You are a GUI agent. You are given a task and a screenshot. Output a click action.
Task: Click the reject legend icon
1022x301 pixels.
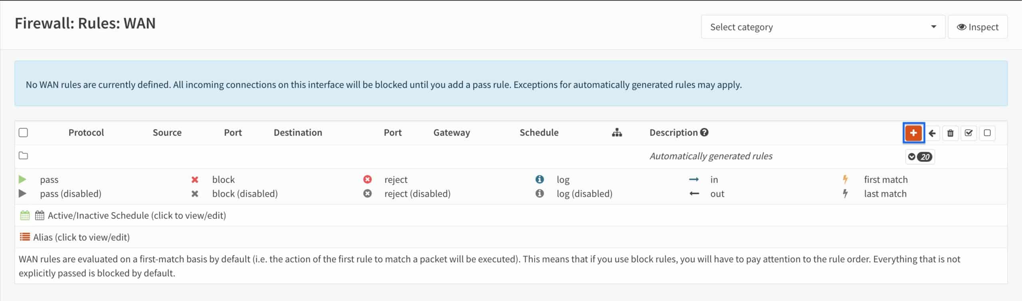tap(368, 179)
